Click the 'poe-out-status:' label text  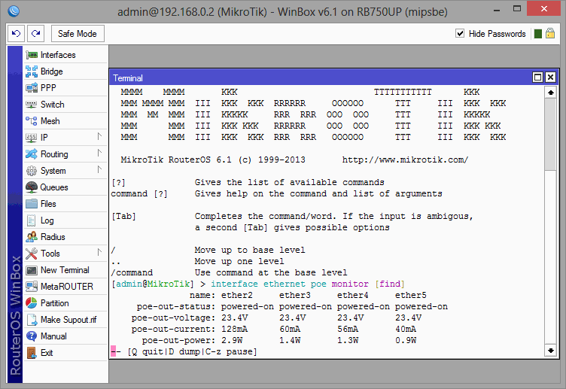point(176,306)
